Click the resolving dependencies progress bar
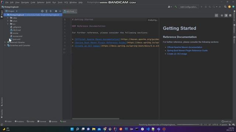The width and height of the screenshot is (236, 132). point(188,125)
